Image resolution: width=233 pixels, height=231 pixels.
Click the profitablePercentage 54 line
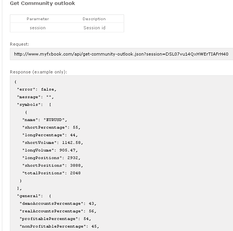click(56, 219)
